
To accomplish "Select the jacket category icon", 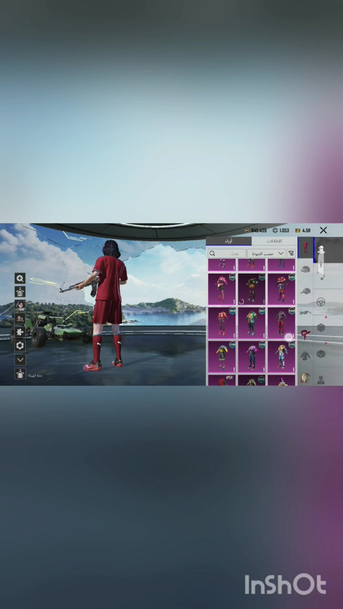I will tap(305, 355).
